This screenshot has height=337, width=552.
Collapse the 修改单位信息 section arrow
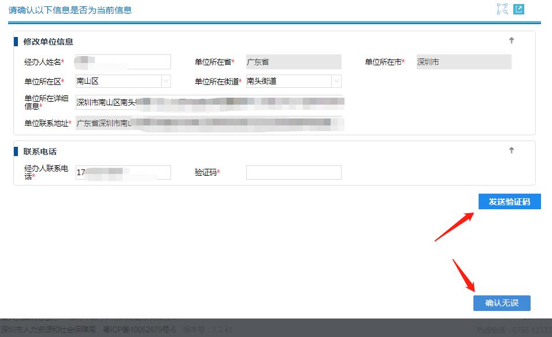pos(511,41)
